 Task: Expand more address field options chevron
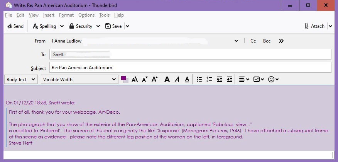coord(281,41)
